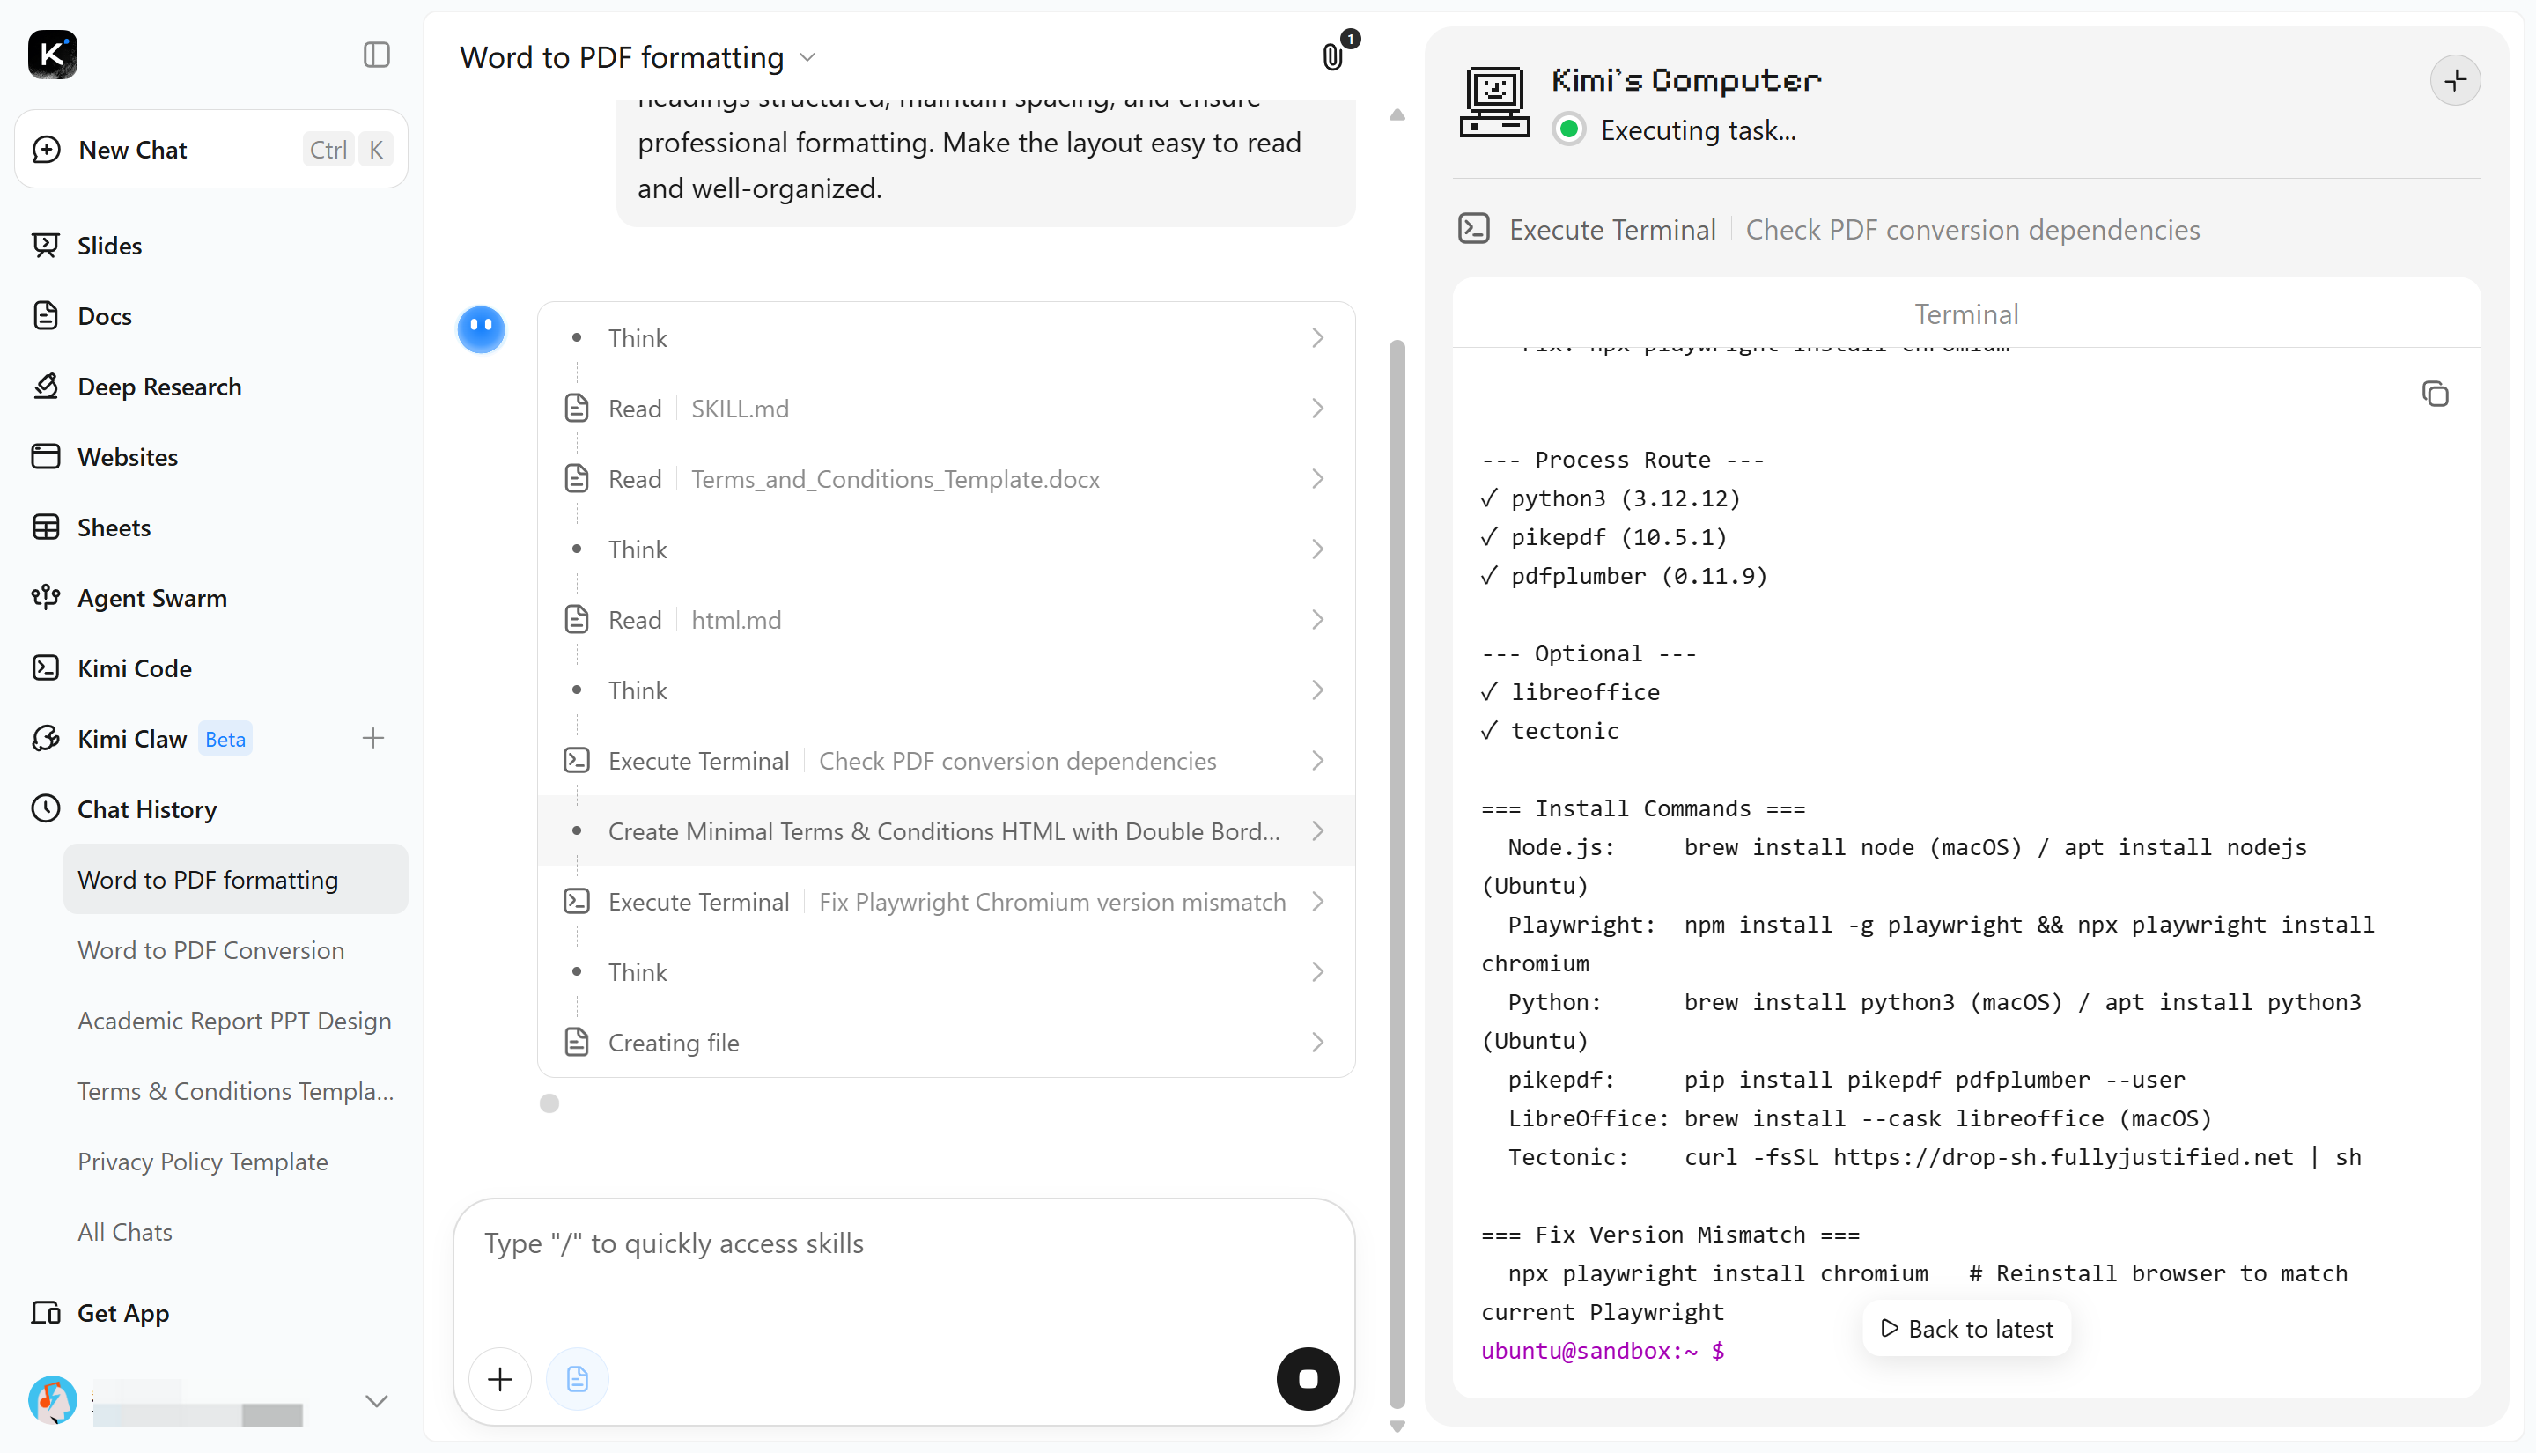This screenshot has height=1453, width=2536.
Task: Open the Word to PDF Conversion chat
Action: pos(235,950)
